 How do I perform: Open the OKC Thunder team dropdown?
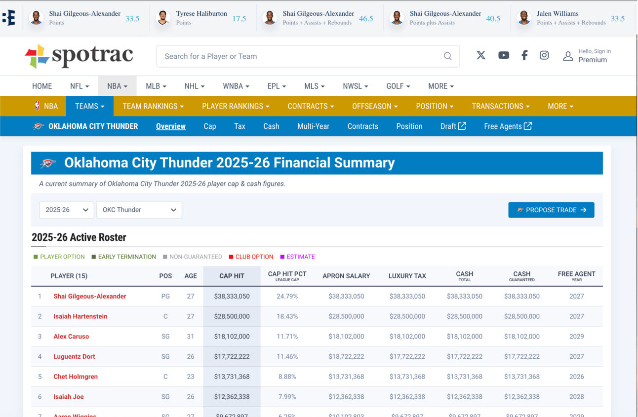139,210
